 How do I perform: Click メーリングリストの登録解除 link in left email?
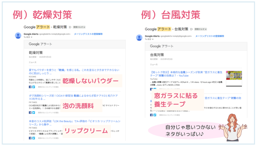pos(88,34)
